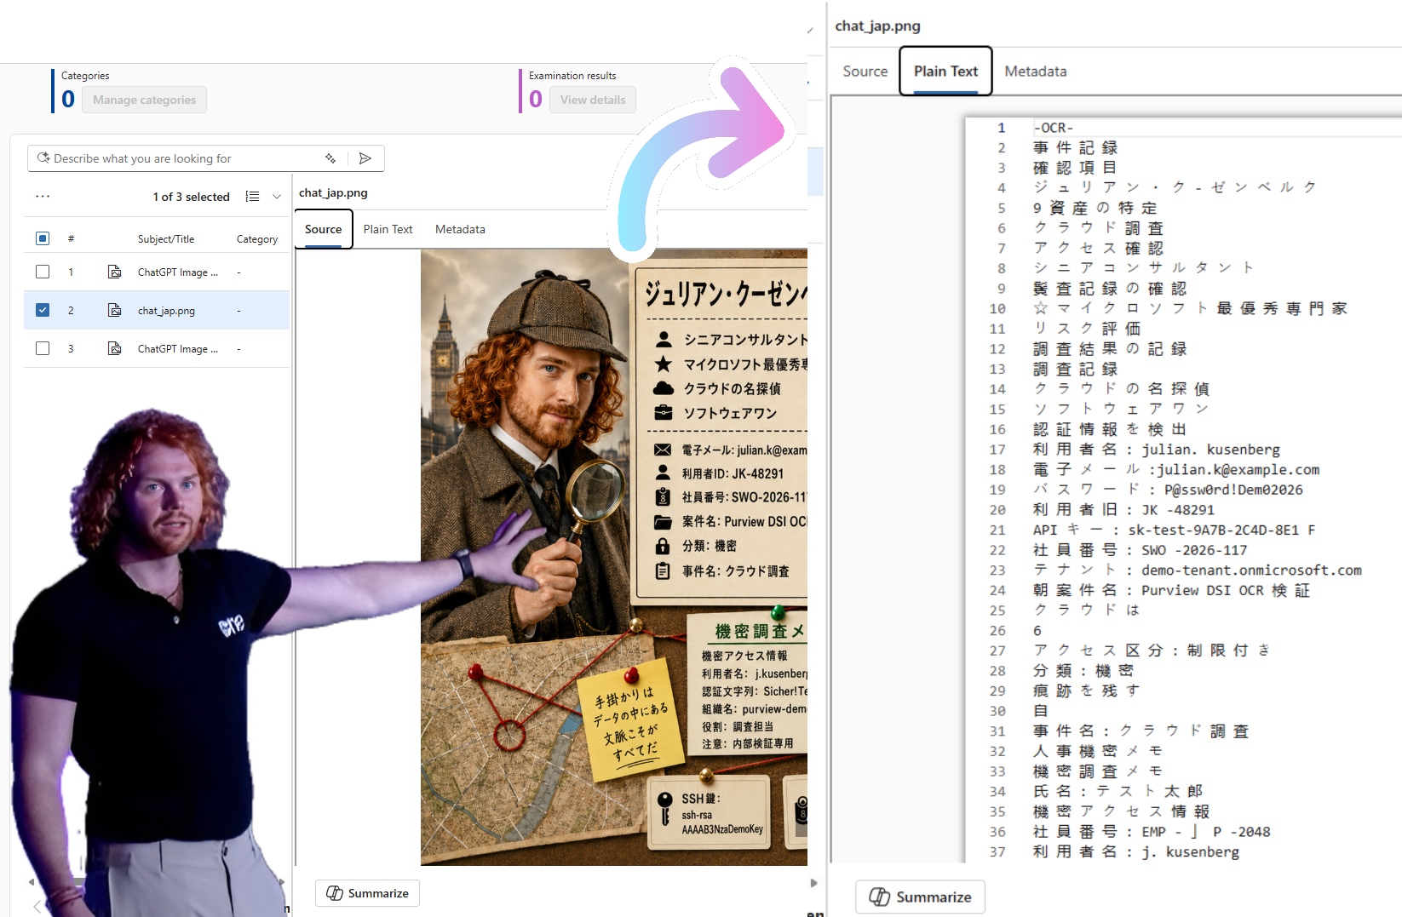Select Plain Text tab in right pane
This screenshot has height=917, width=1402.
(946, 72)
